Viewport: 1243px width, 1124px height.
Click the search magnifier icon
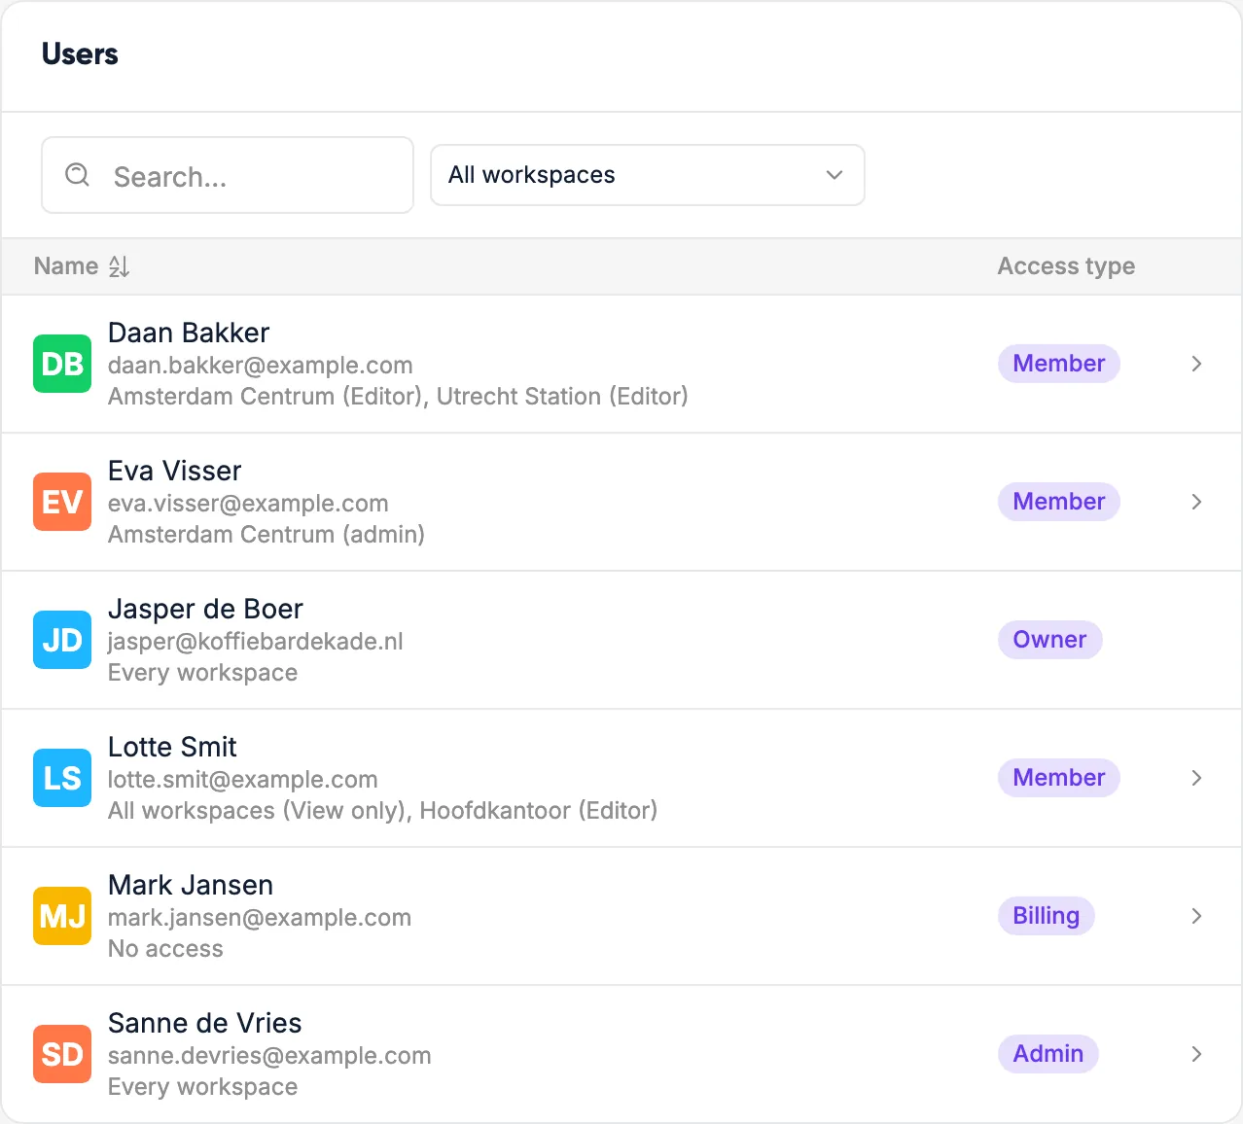[x=77, y=175]
